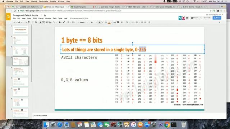Reload the page in Chrome

point(15,11)
